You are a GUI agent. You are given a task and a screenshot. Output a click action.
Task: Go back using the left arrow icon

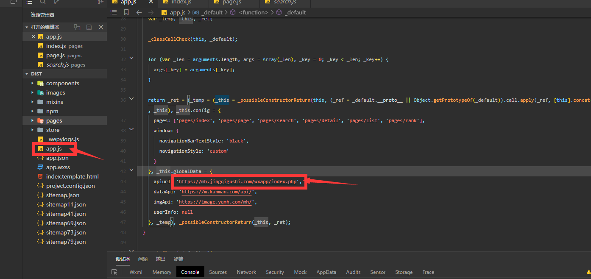point(139,12)
